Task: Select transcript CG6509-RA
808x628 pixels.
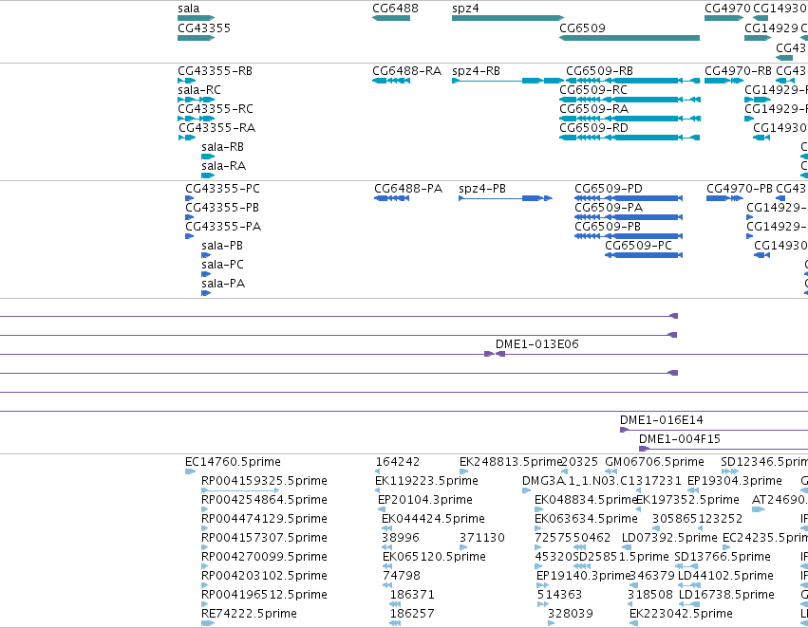Action: [x=629, y=119]
